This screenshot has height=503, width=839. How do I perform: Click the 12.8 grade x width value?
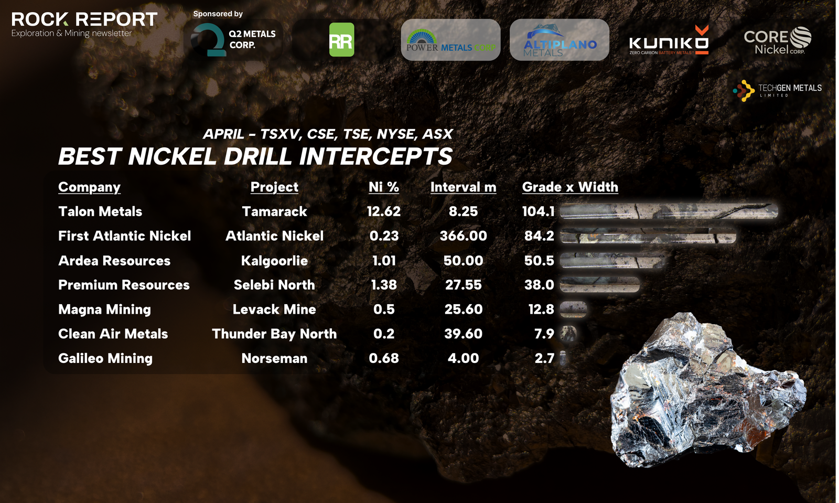(541, 309)
